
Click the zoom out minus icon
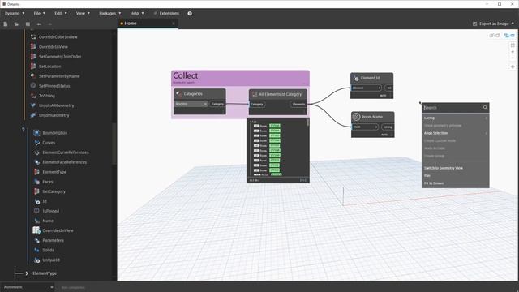(x=513, y=58)
